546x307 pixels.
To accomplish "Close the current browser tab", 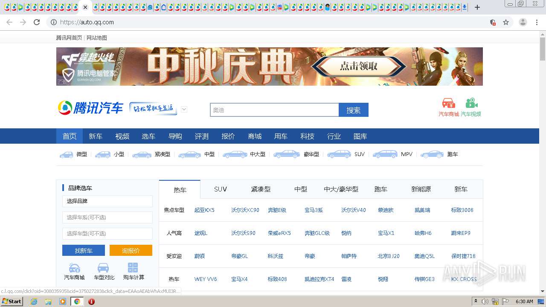I will pyautogui.click(x=85, y=7).
